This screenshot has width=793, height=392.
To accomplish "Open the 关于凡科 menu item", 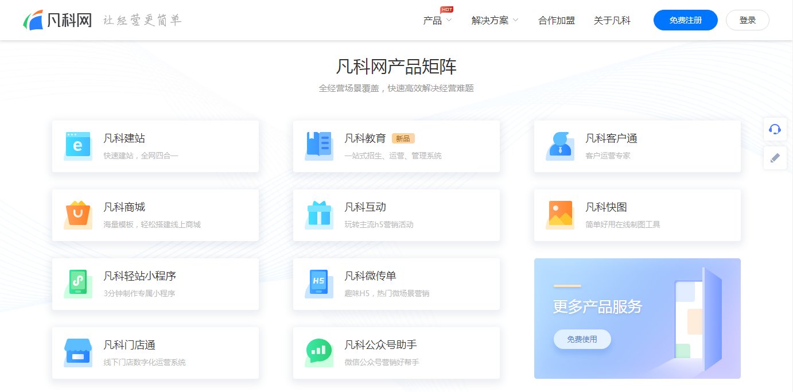I will tap(612, 20).
